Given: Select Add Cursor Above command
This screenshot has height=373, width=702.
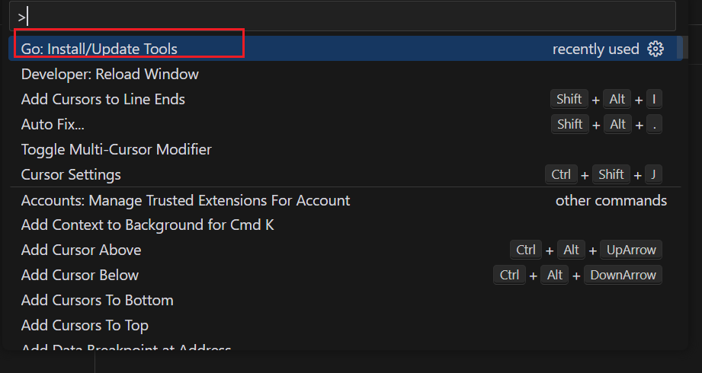Looking at the screenshot, I should click(x=81, y=250).
